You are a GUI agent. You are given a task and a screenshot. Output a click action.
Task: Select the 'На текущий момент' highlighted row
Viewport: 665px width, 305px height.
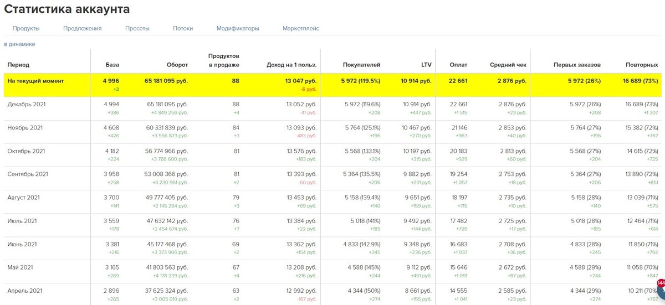click(332, 85)
